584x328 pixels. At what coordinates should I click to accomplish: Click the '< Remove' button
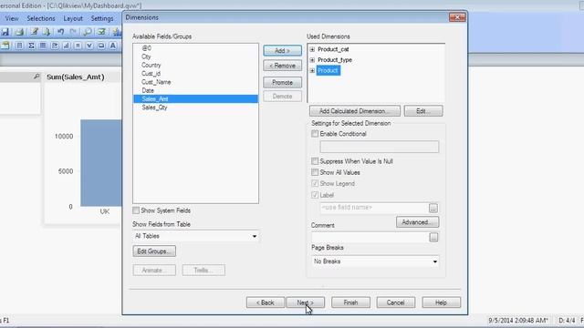tap(282, 66)
